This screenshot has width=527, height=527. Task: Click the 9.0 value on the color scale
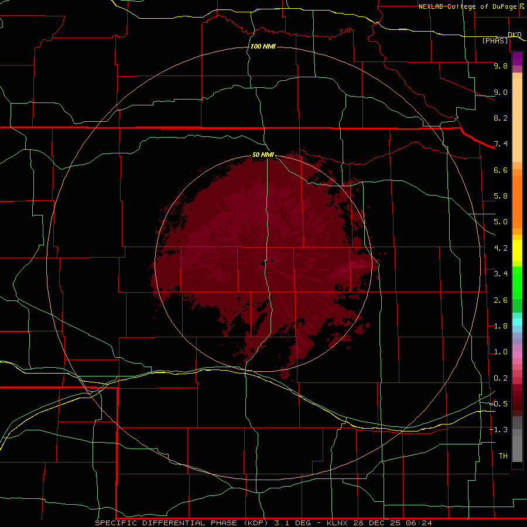pyautogui.click(x=501, y=92)
